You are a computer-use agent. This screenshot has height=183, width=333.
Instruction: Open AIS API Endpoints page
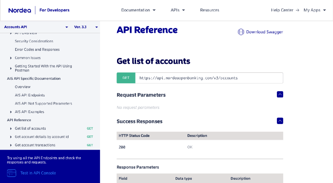click(x=29, y=95)
